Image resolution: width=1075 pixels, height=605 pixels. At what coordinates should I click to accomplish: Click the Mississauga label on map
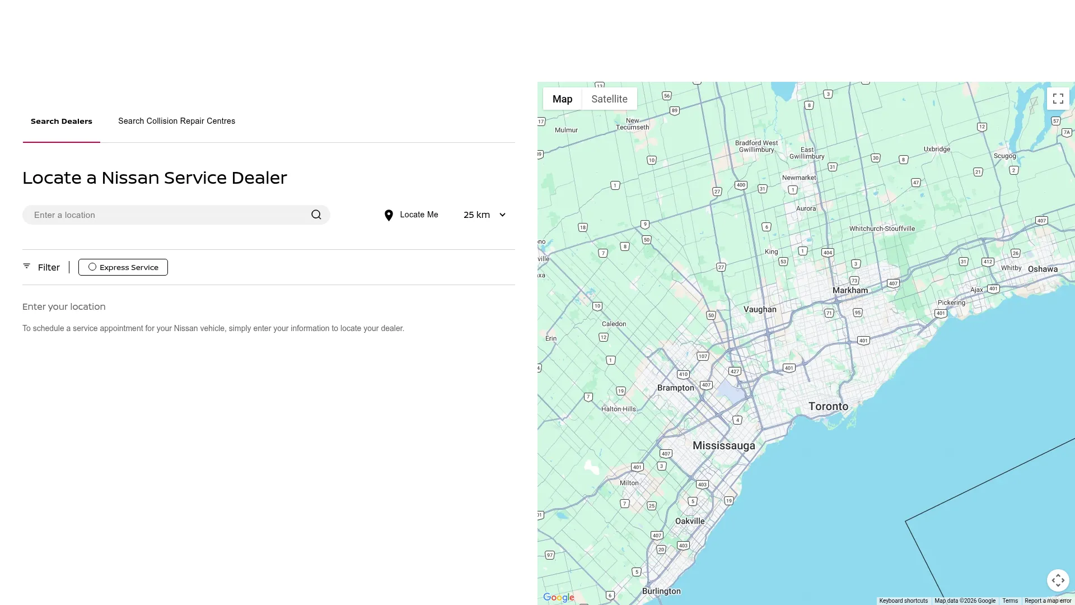point(724,445)
